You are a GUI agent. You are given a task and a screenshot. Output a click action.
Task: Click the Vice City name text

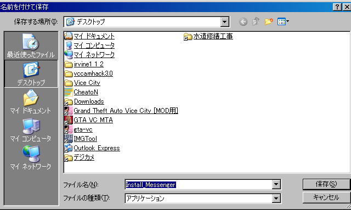point(87,83)
